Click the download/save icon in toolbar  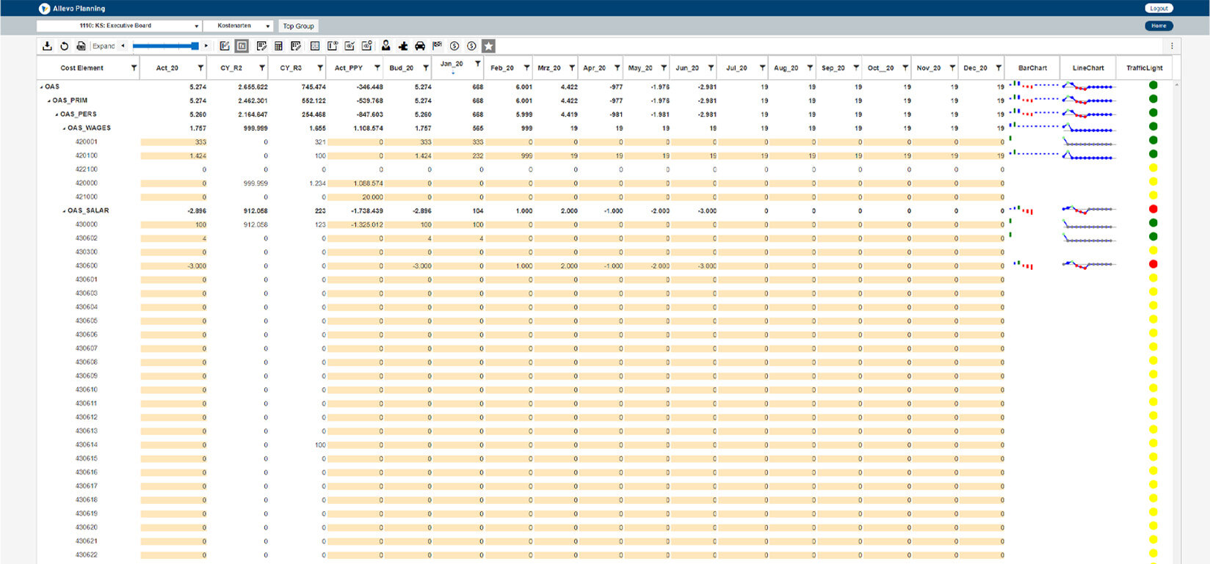(47, 46)
